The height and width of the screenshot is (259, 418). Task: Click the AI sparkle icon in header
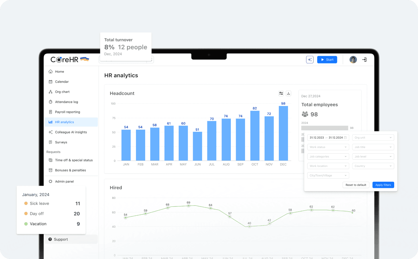(310, 60)
